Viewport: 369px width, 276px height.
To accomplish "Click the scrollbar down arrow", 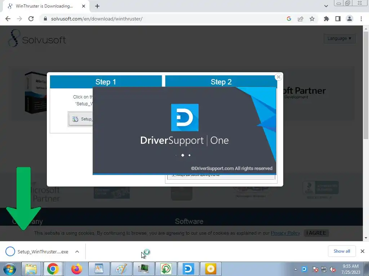I will click(x=366, y=238).
